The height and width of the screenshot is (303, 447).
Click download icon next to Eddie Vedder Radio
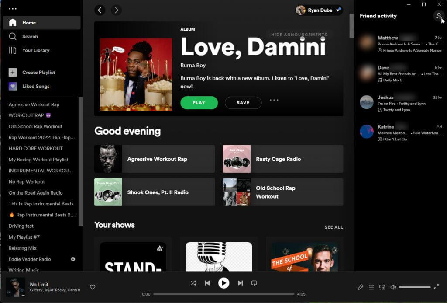(x=73, y=259)
